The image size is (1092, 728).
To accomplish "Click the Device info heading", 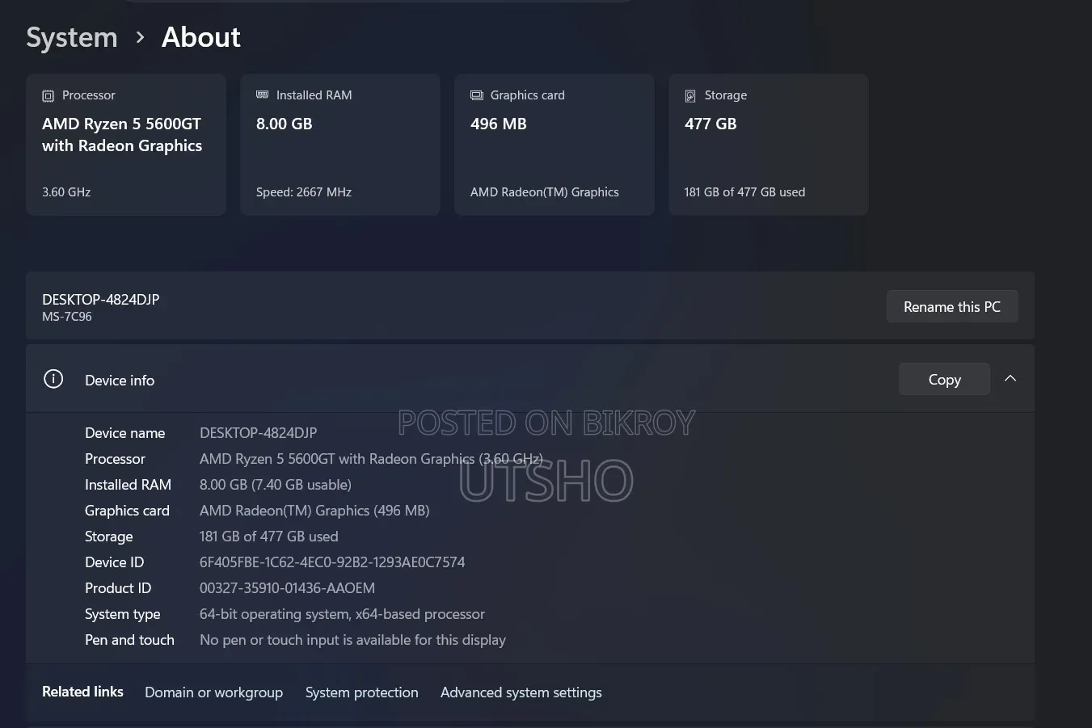I will 120,381.
